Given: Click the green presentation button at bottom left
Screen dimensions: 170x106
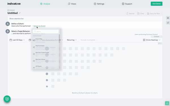Looking at the screenshot, I should click(7, 99).
